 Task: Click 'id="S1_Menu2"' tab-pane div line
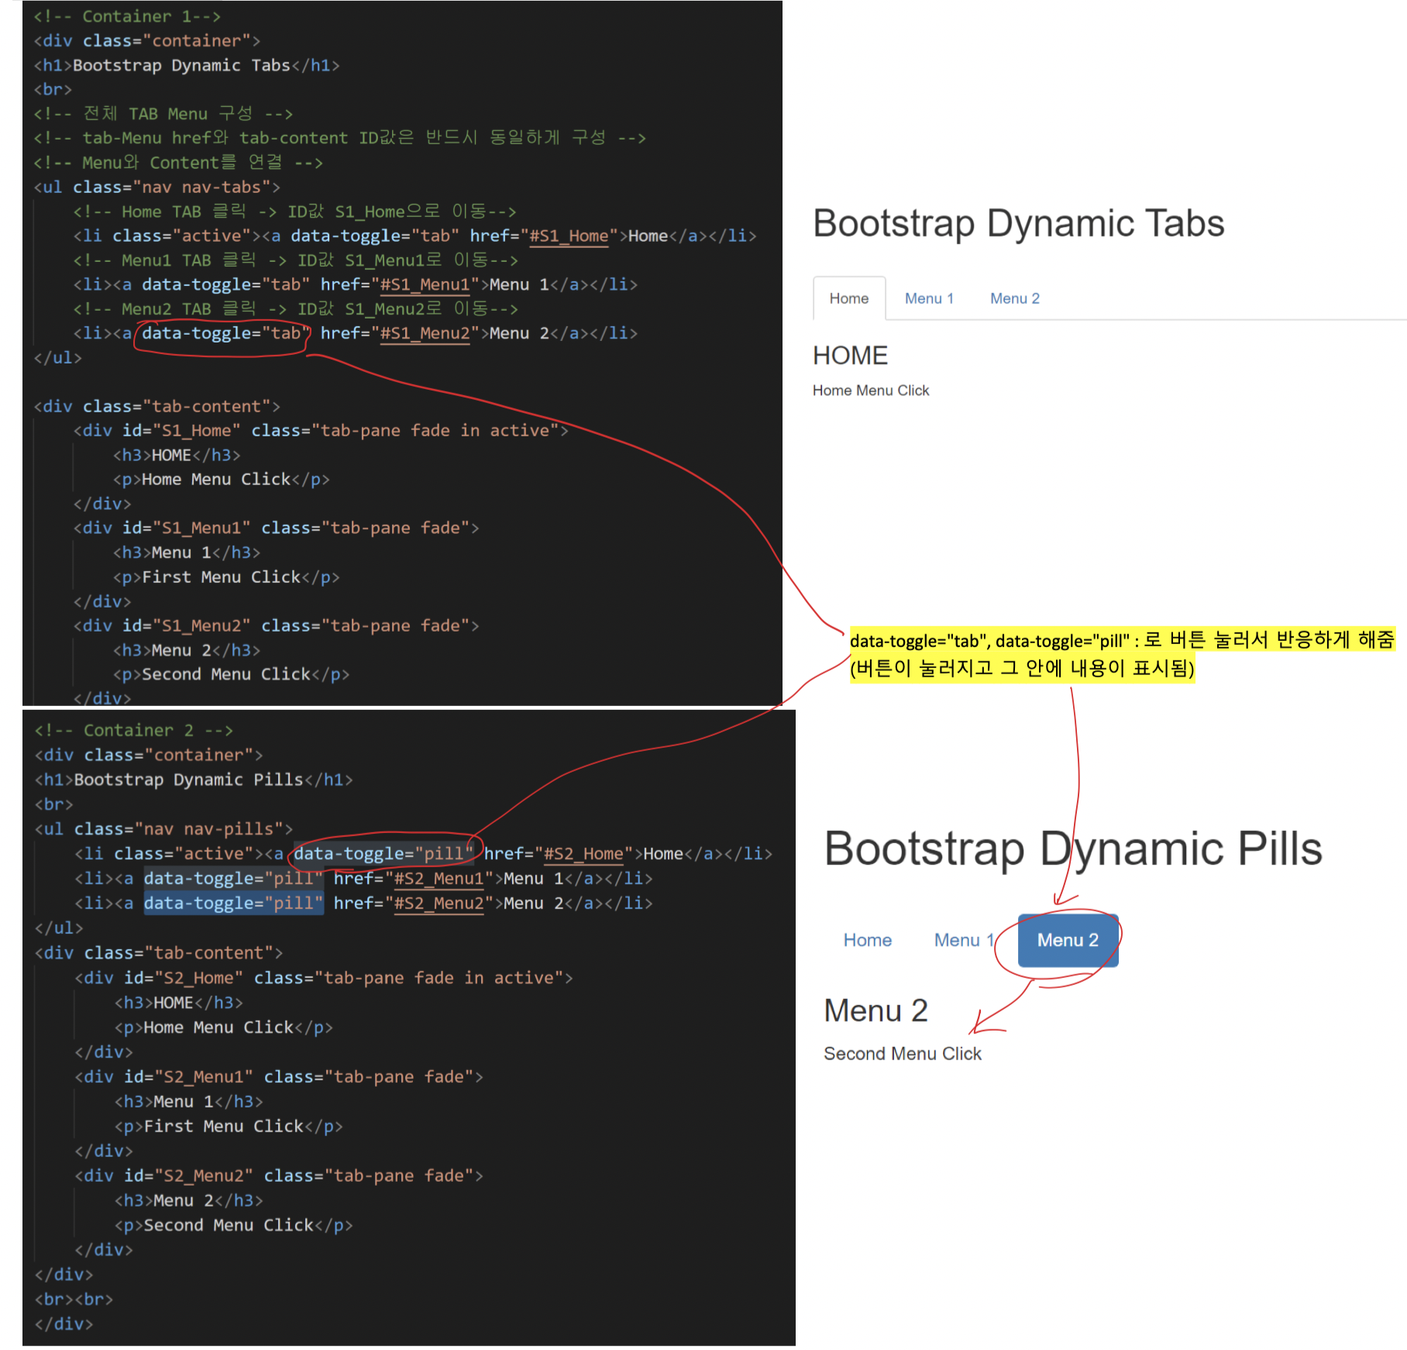click(276, 626)
